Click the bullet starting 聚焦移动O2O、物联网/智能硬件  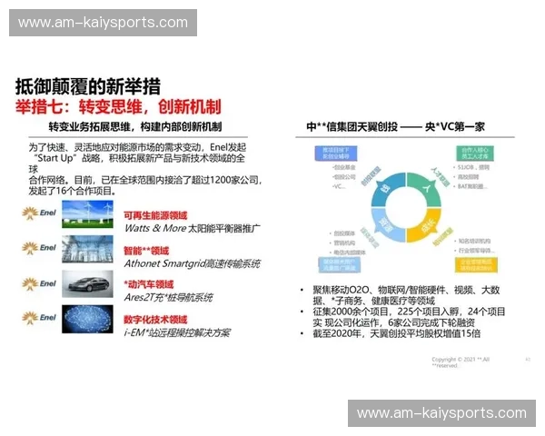pos(406,295)
